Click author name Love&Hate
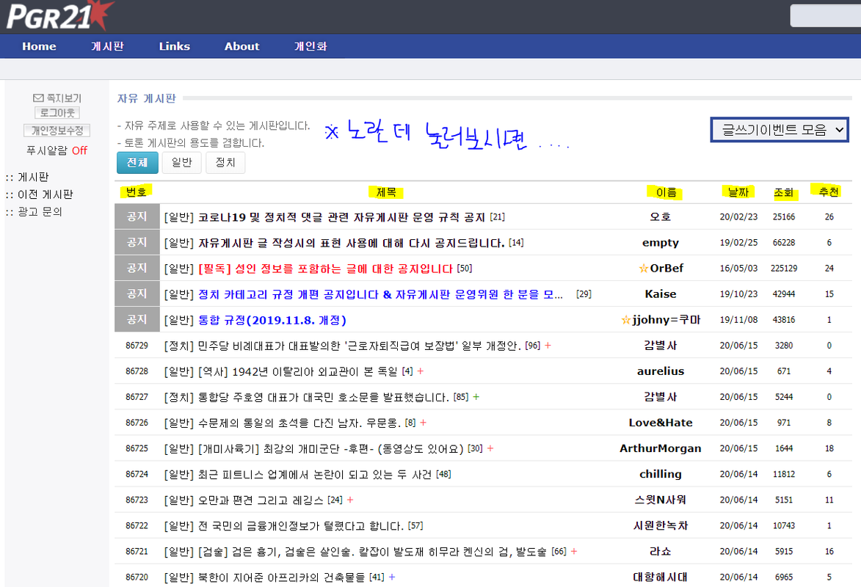The height and width of the screenshot is (587, 861). pyautogui.click(x=661, y=423)
